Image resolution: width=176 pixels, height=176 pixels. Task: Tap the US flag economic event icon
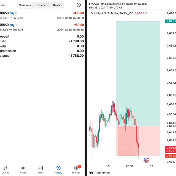pos(146,160)
